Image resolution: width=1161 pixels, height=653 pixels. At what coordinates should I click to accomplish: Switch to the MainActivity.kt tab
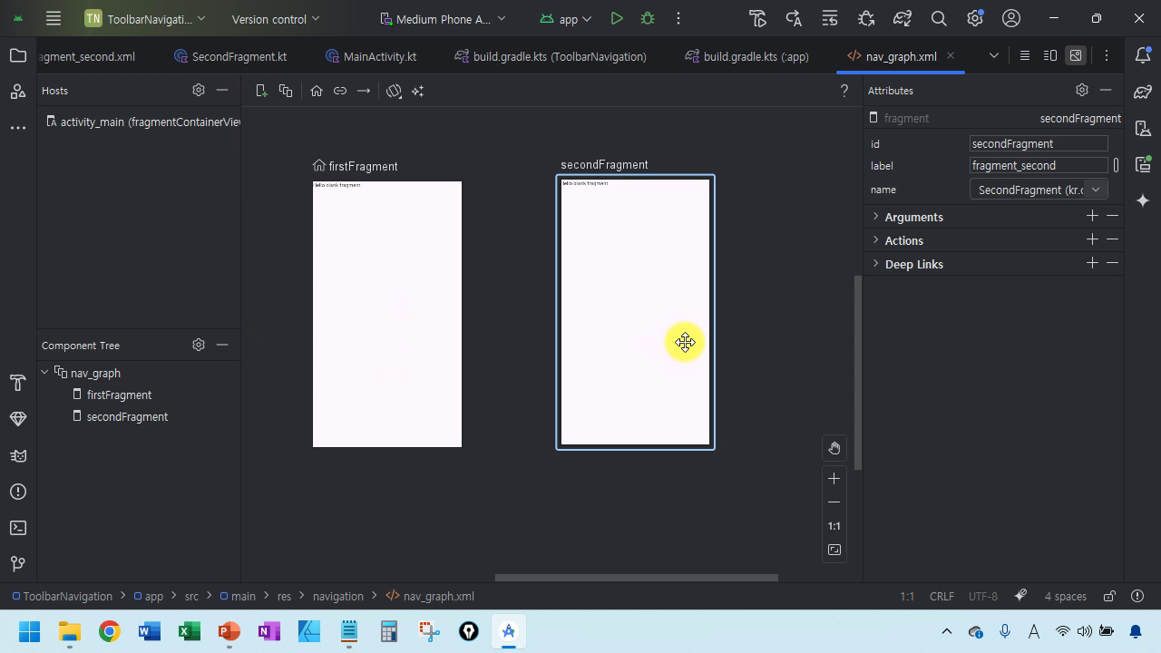coord(379,56)
